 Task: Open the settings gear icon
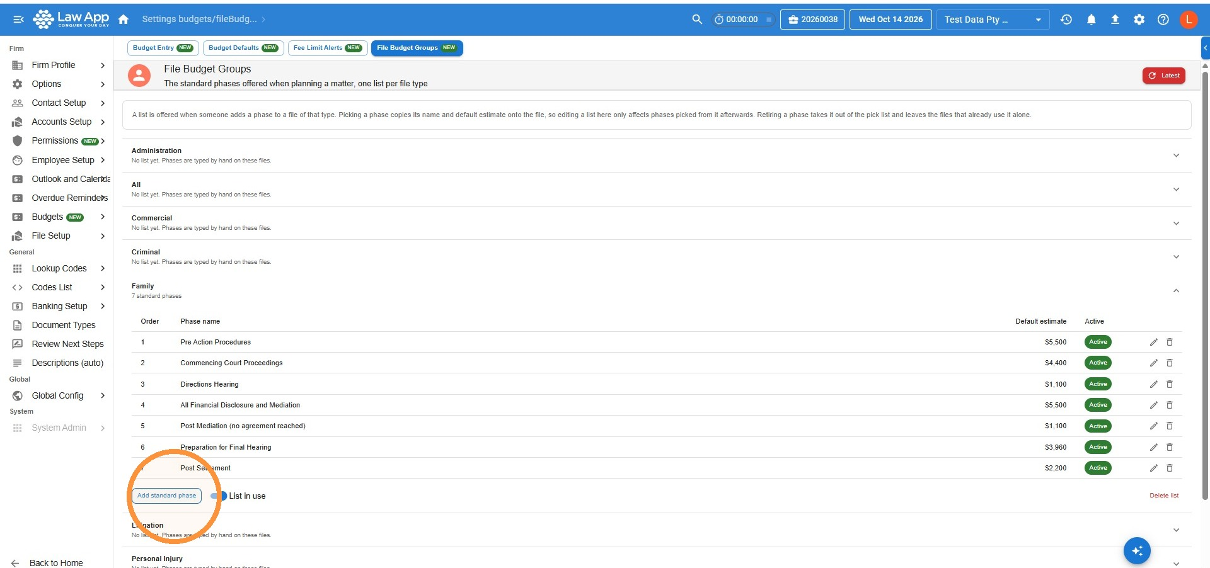coord(1139,20)
